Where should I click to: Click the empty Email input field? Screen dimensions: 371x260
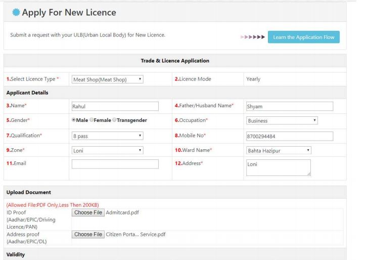(x=115, y=164)
